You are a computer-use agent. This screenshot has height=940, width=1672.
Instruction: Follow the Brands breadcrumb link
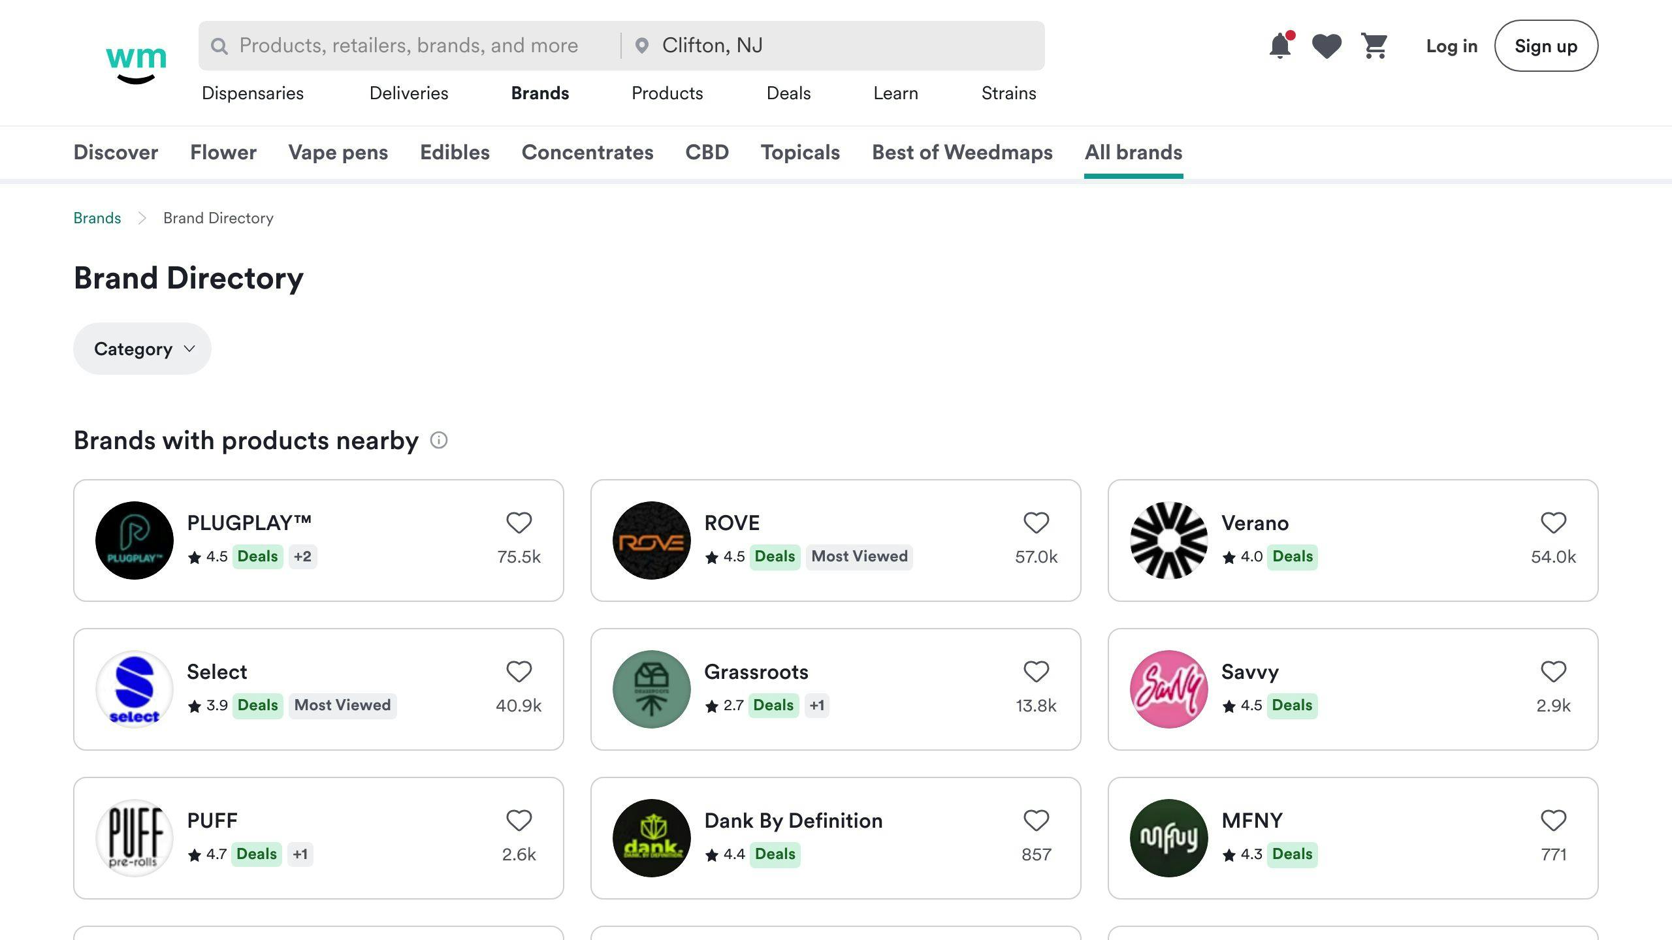pyautogui.click(x=97, y=218)
